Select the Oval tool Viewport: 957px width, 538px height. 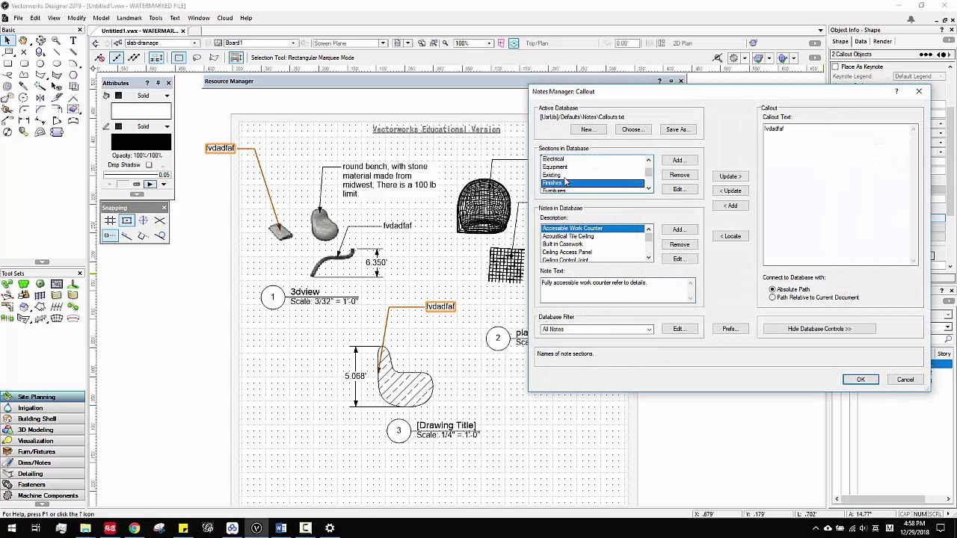[57, 64]
